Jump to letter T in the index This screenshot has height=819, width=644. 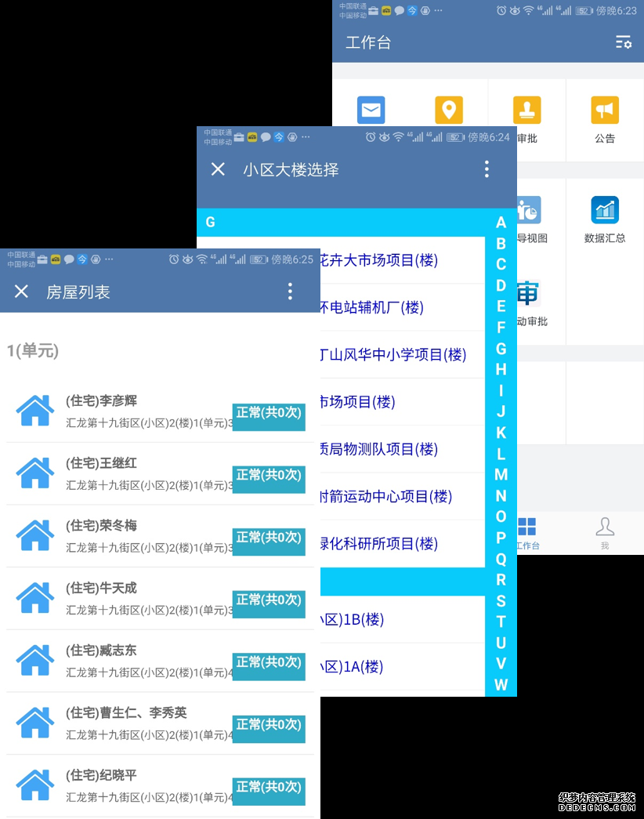(501, 621)
